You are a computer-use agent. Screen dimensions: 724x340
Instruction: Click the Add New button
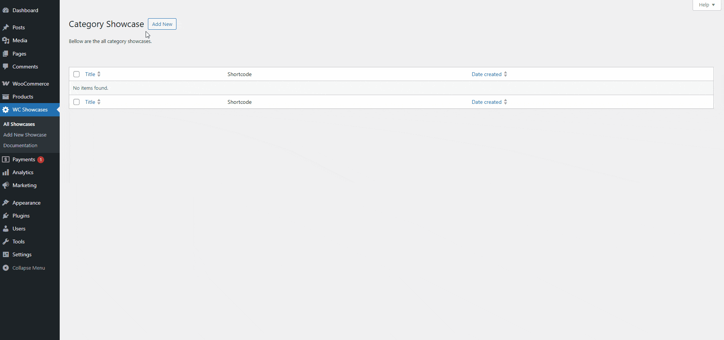pyautogui.click(x=162, y=24)
